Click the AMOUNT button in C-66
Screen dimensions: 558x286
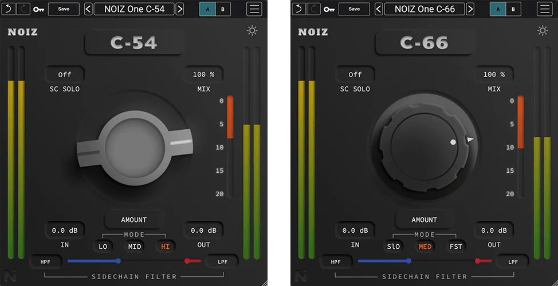[424, 220]
